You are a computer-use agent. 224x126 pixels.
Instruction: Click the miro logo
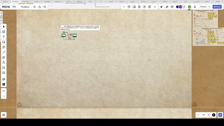pos(6,7)
